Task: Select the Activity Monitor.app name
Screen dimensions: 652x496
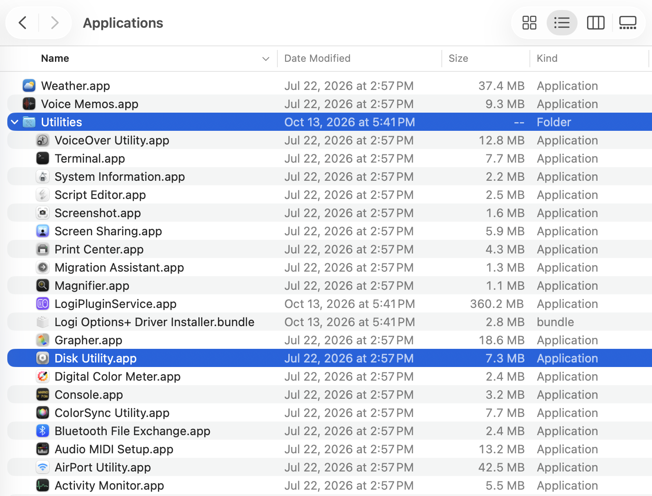Action: pyautogui.click(x=109, y=486)
